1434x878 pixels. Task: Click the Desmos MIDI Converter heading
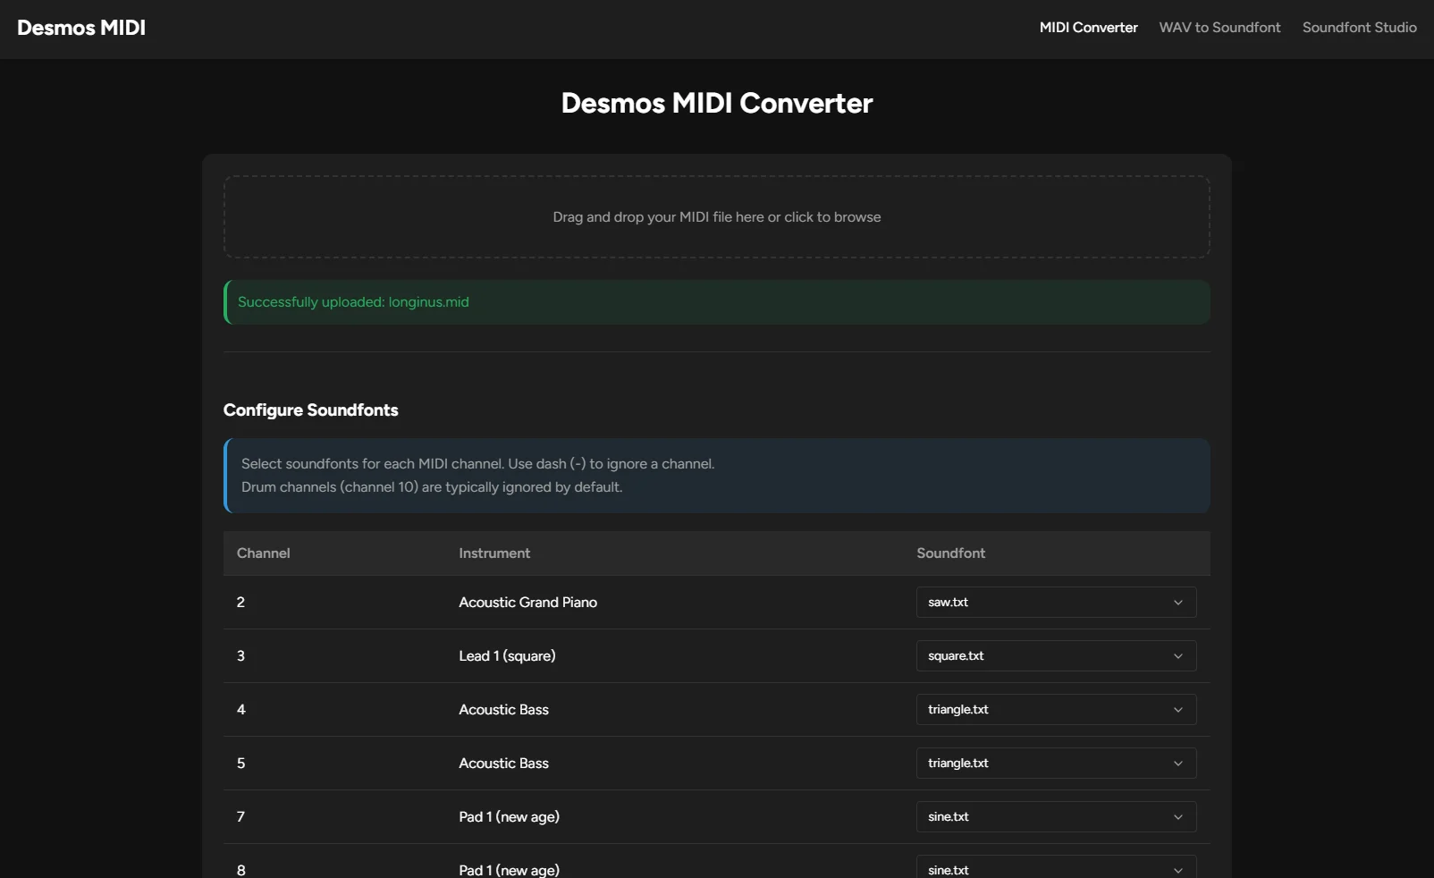(x=716, y=104)
